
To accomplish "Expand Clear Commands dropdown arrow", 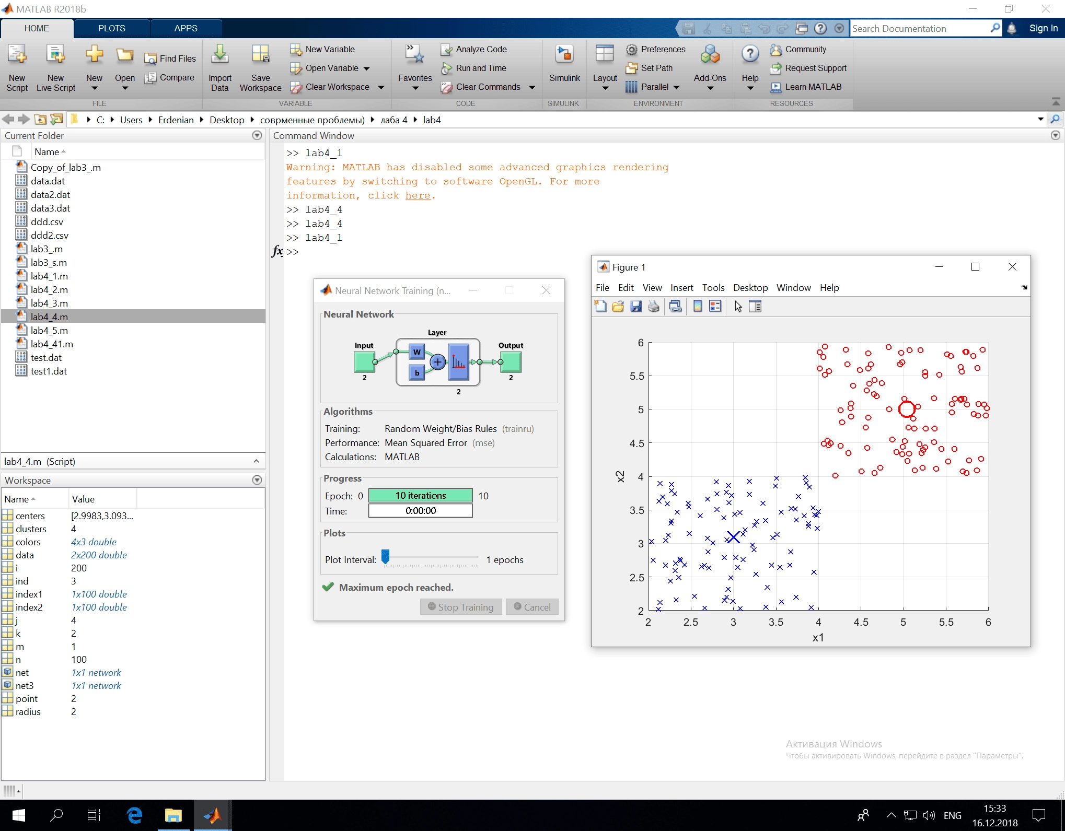I will 532,87.
